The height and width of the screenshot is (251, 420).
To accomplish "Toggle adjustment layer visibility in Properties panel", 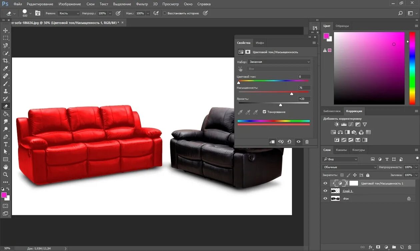I will coord(298,142).
